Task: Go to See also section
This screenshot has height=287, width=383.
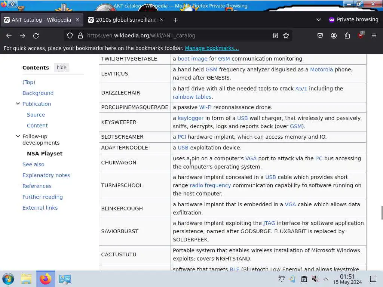Action: [x=33, y=164]
